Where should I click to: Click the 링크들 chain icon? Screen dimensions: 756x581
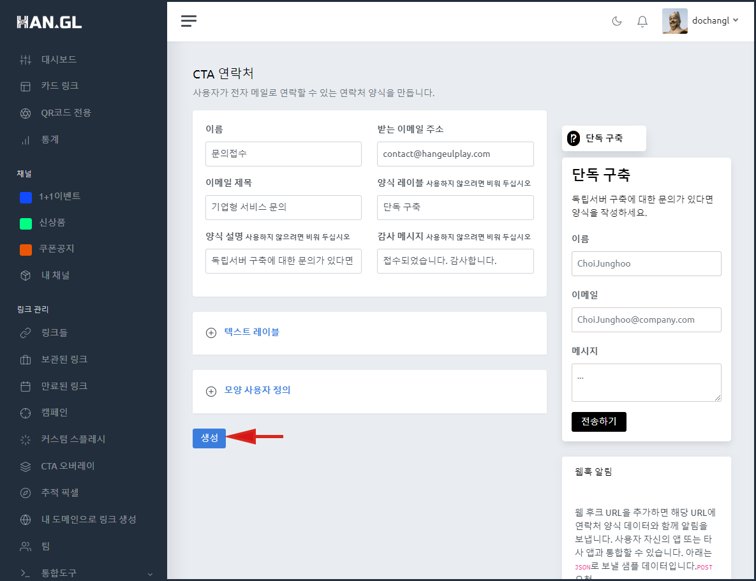[x=26, y=333]
